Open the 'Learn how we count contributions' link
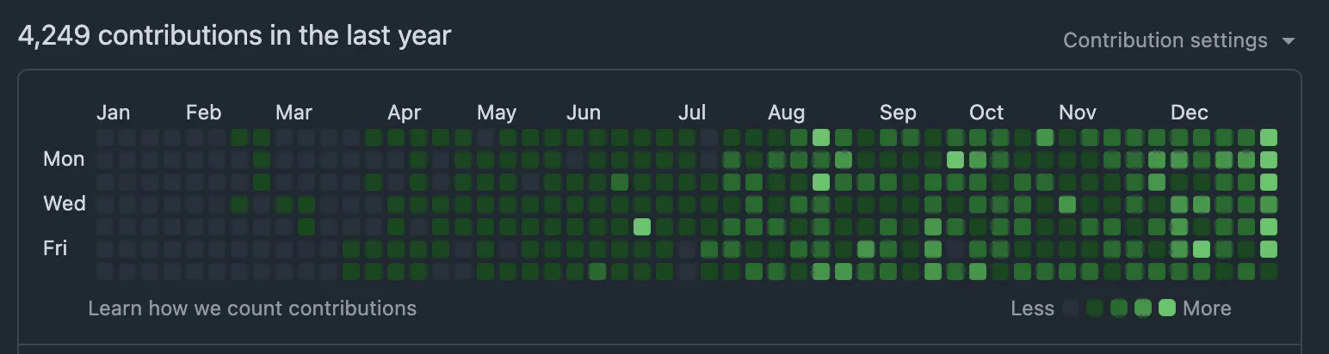The image size is (1329, 354). coord(252,308)
